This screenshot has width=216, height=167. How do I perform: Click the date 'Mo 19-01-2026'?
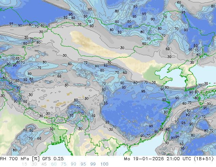click(144, 159)
